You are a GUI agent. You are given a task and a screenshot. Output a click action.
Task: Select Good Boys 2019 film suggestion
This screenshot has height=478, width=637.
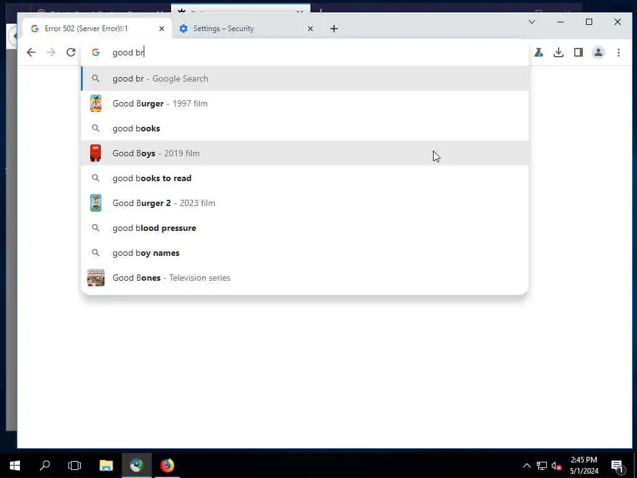tap(305, 153)
